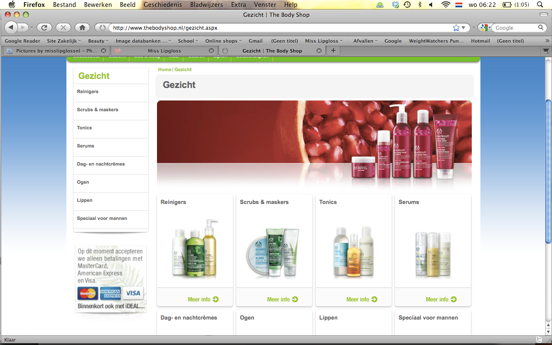The image size is (552, 345).
Task: Expand the Site Zakelijk bookmark folder
Action: (x=64, y=41)
